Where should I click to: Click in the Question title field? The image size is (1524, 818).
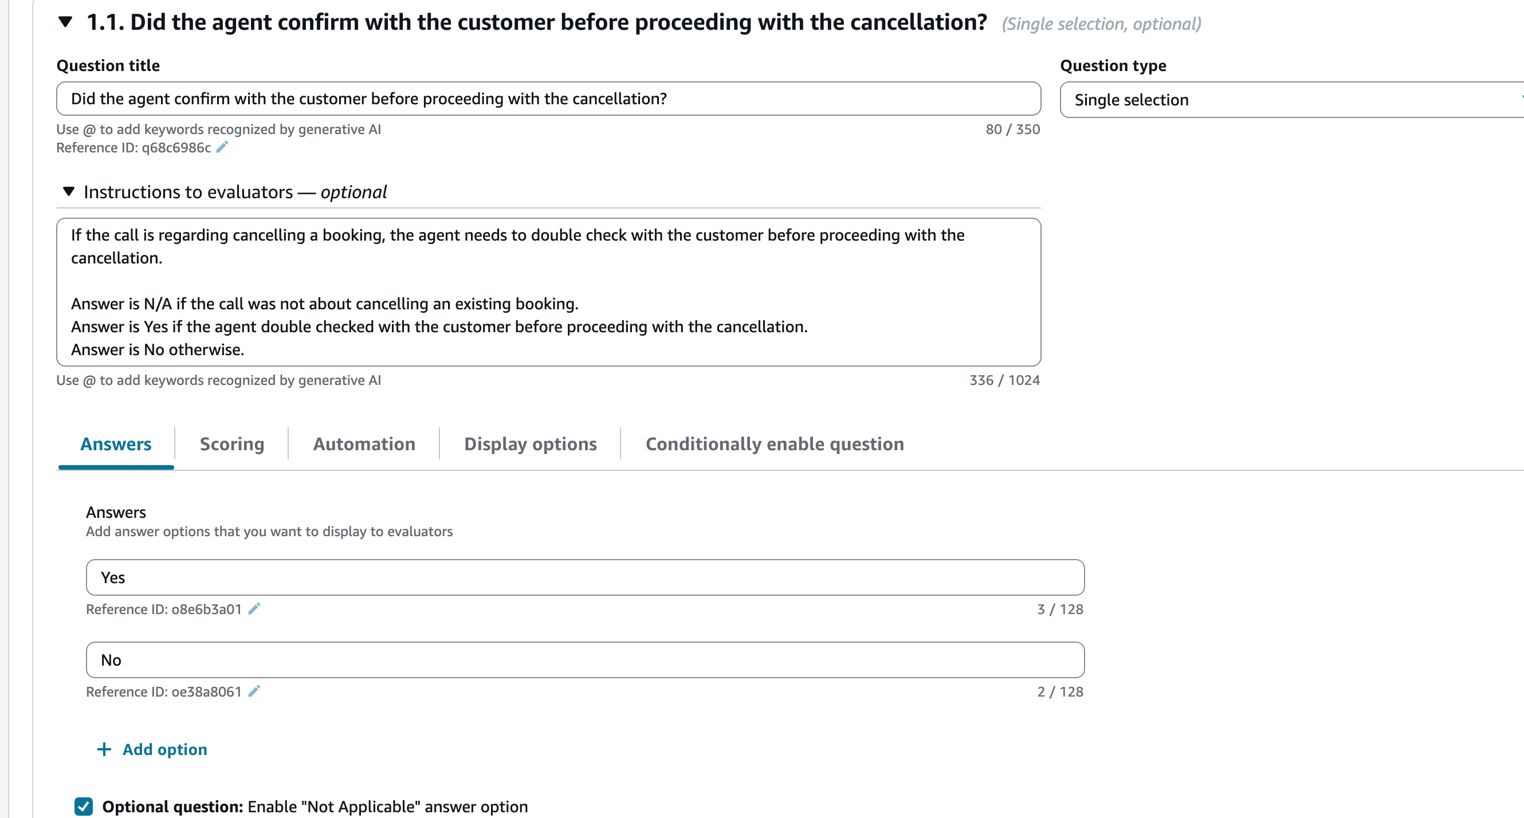coord(548,99)
